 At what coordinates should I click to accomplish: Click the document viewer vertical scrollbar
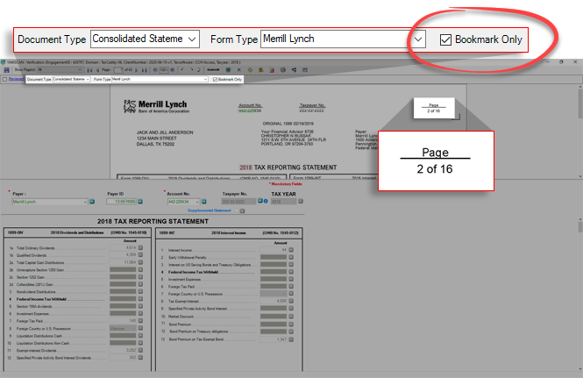(580, 132)
